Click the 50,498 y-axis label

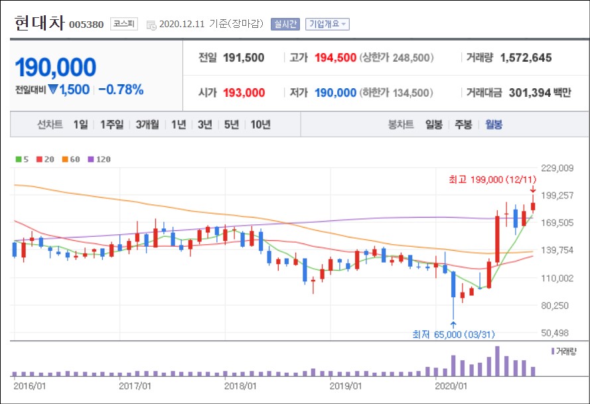[555, 333]
